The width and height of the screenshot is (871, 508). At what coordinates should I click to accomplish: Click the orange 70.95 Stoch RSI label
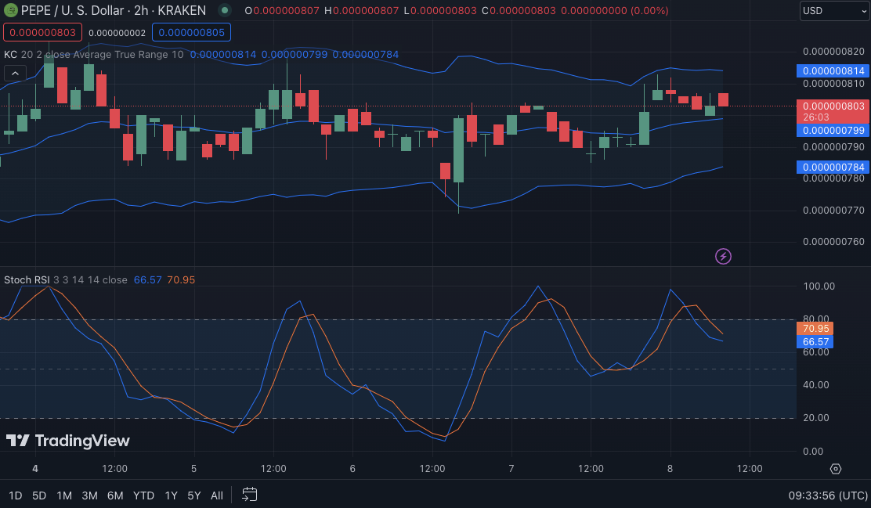(x=815, y=329)
